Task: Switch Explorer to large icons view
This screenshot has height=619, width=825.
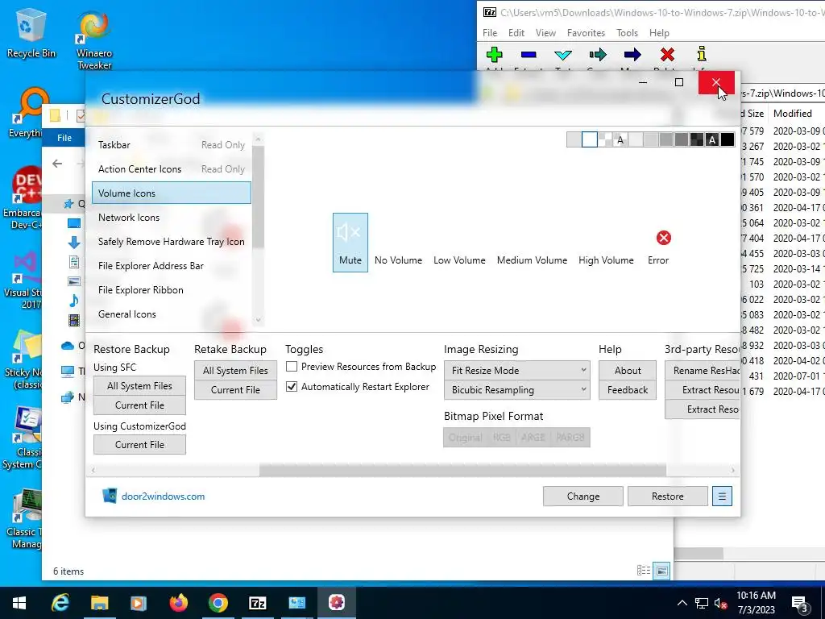Action: 662,571
